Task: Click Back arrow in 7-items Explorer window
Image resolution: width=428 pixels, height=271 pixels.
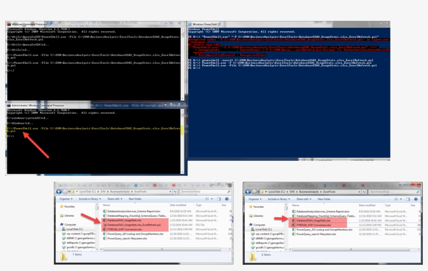Action: coord(58,192)
